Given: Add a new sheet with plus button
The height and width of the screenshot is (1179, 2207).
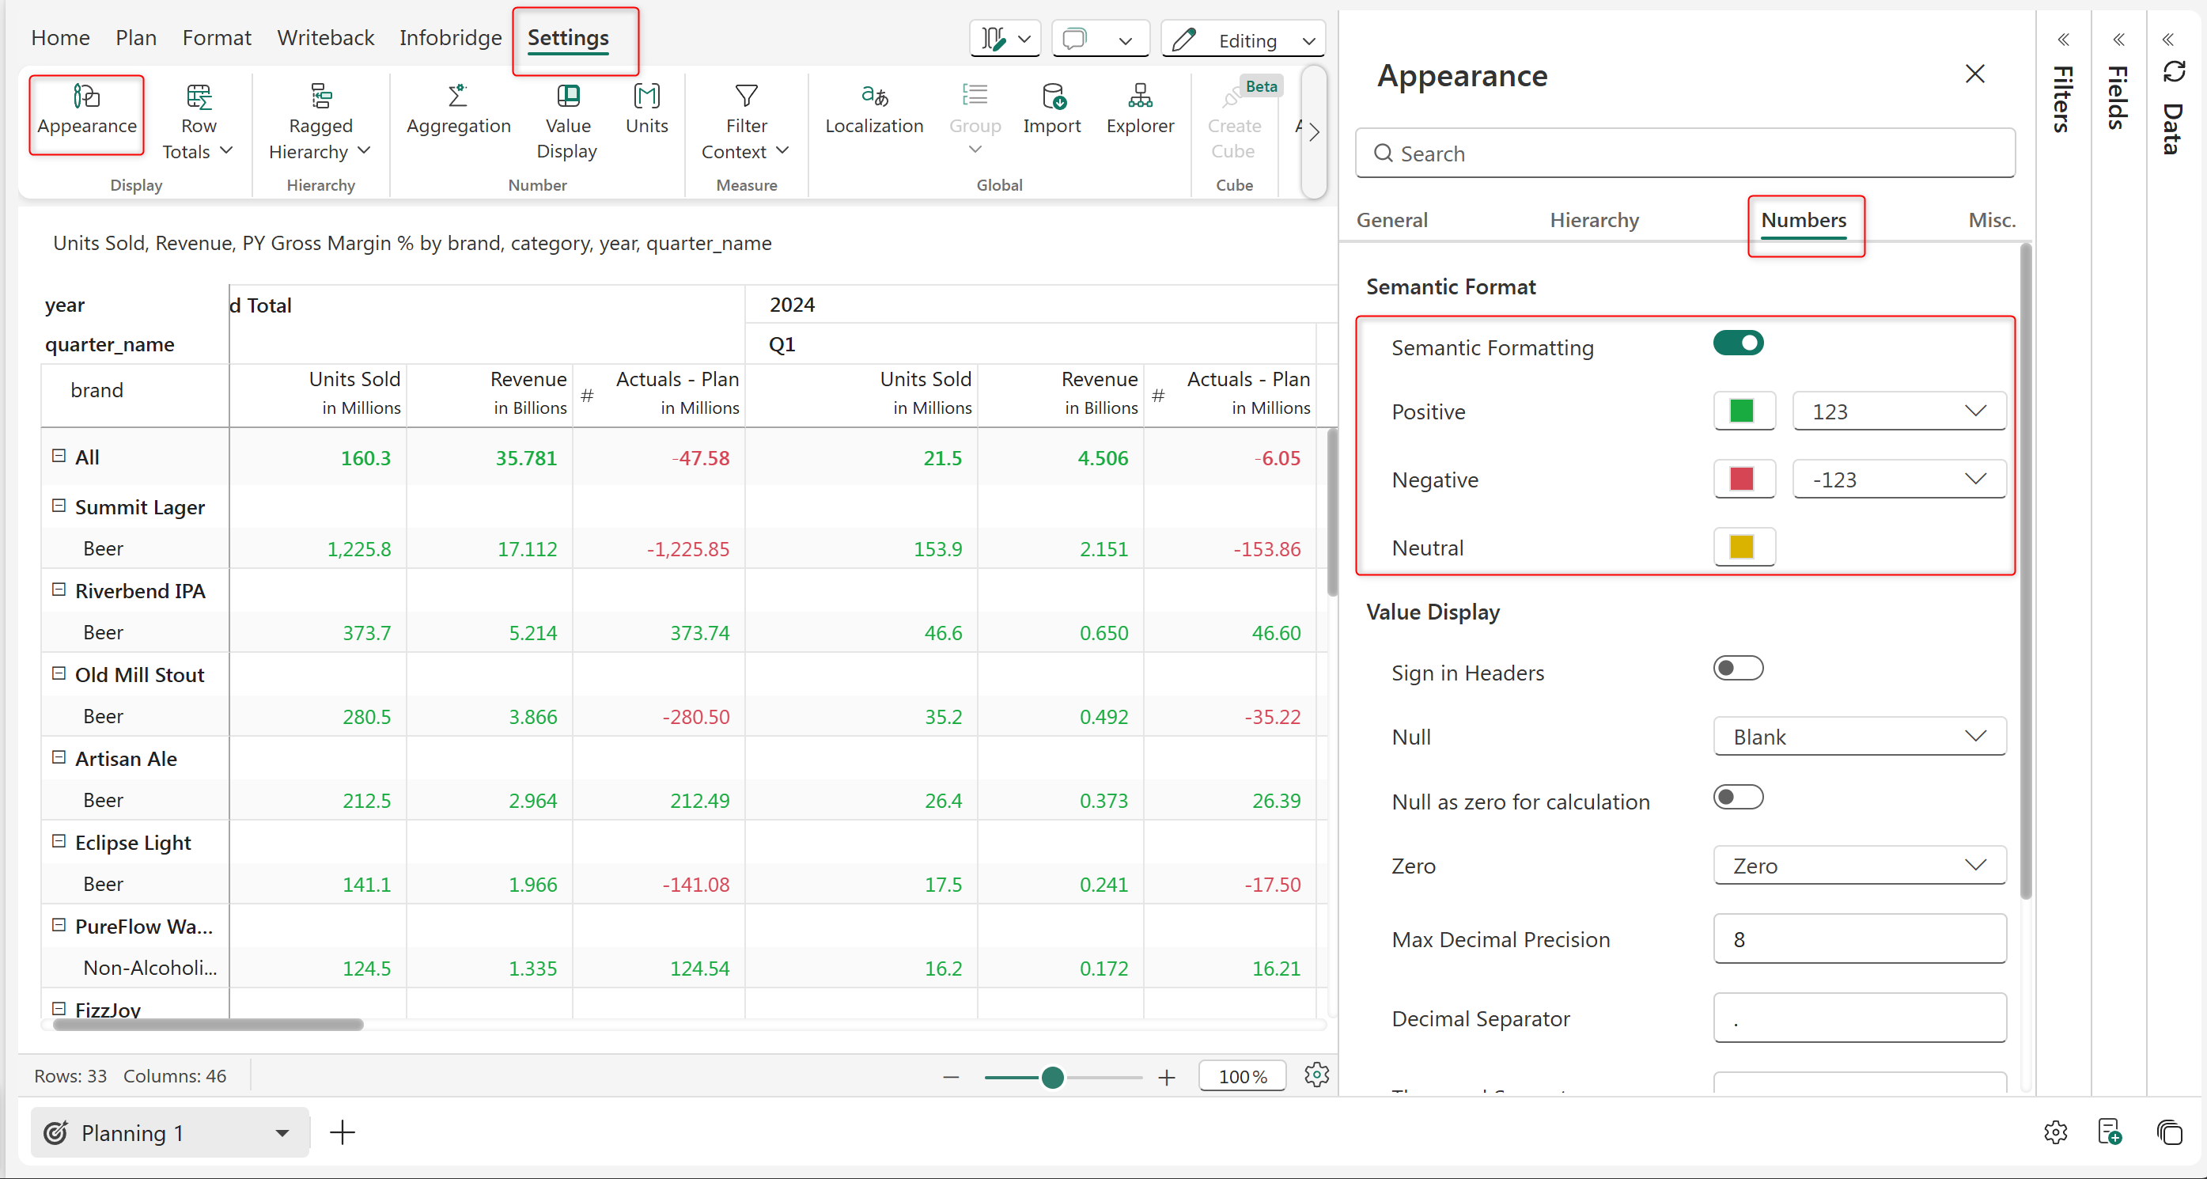Looking at the screenshot, I should click(342, 1133).
